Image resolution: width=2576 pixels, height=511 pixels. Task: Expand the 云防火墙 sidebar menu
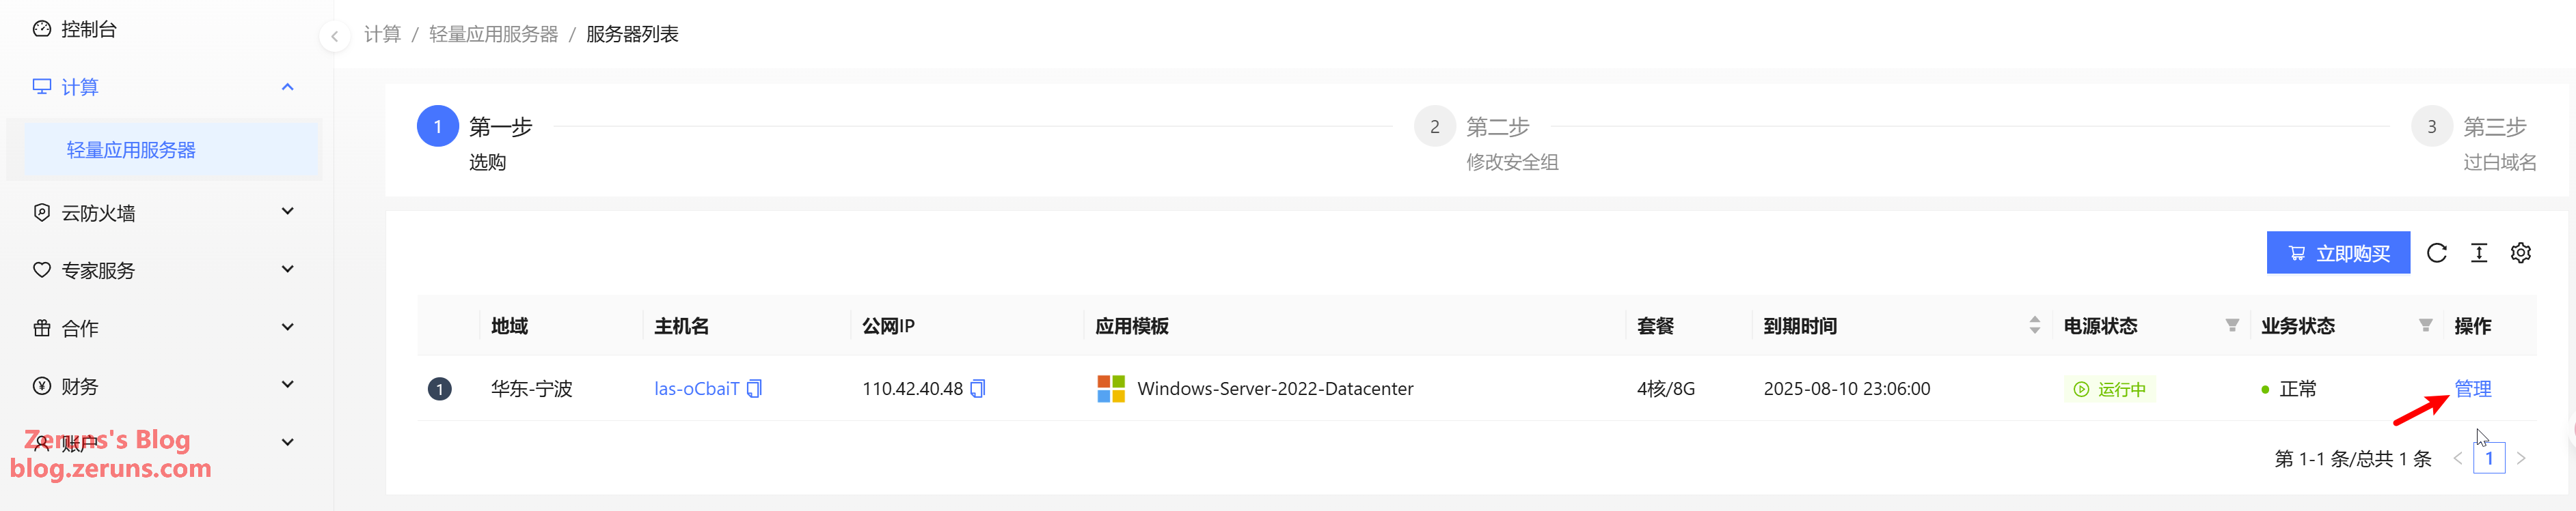pos(288,211)
